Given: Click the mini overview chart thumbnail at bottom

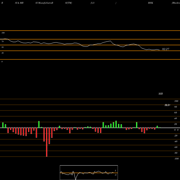Looking at the screenshot, I should coord(89,172).
